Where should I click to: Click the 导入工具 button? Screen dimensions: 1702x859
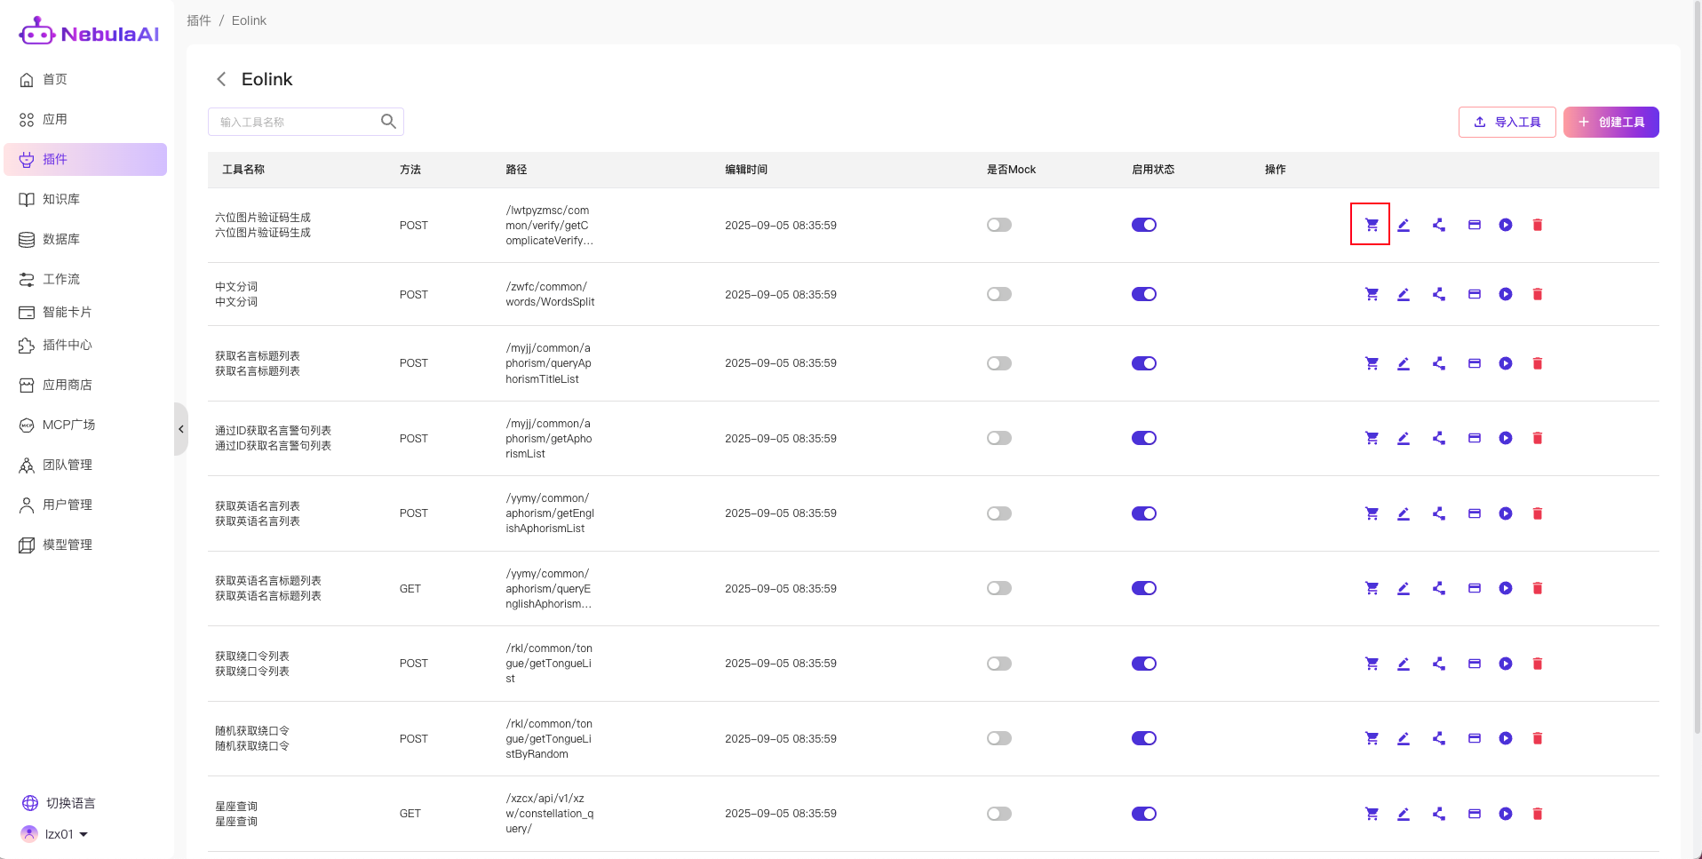tap(1507, 122)
